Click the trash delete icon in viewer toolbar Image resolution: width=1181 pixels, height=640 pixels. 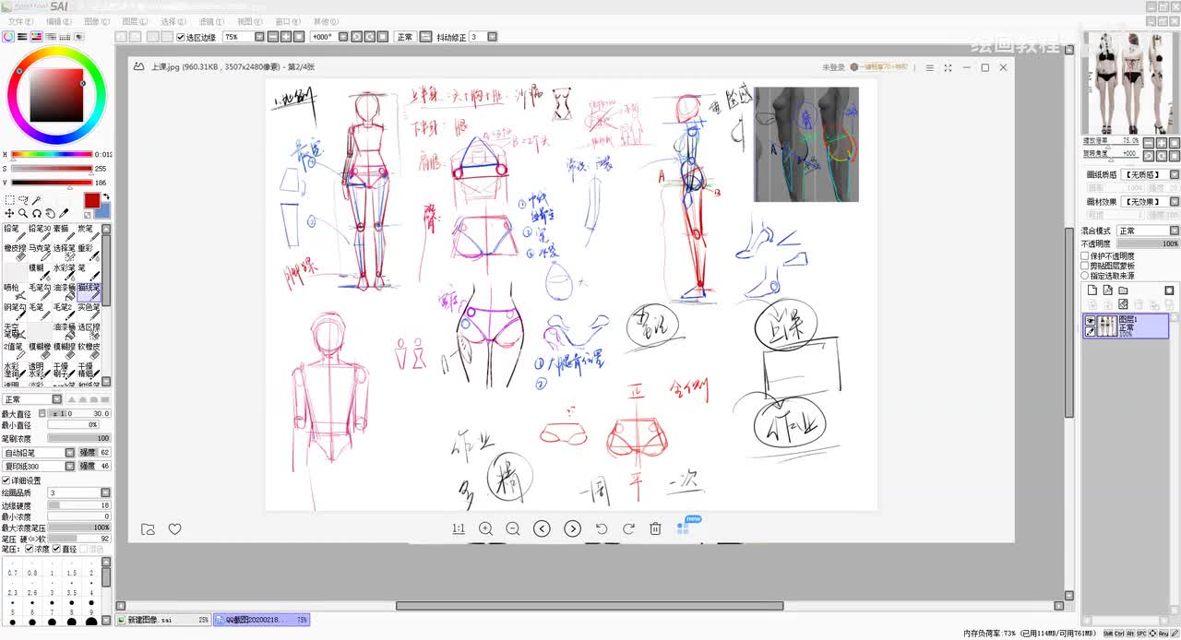[x=655, y=528]
